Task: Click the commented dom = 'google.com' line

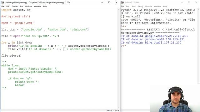Action: click(17, 23)
